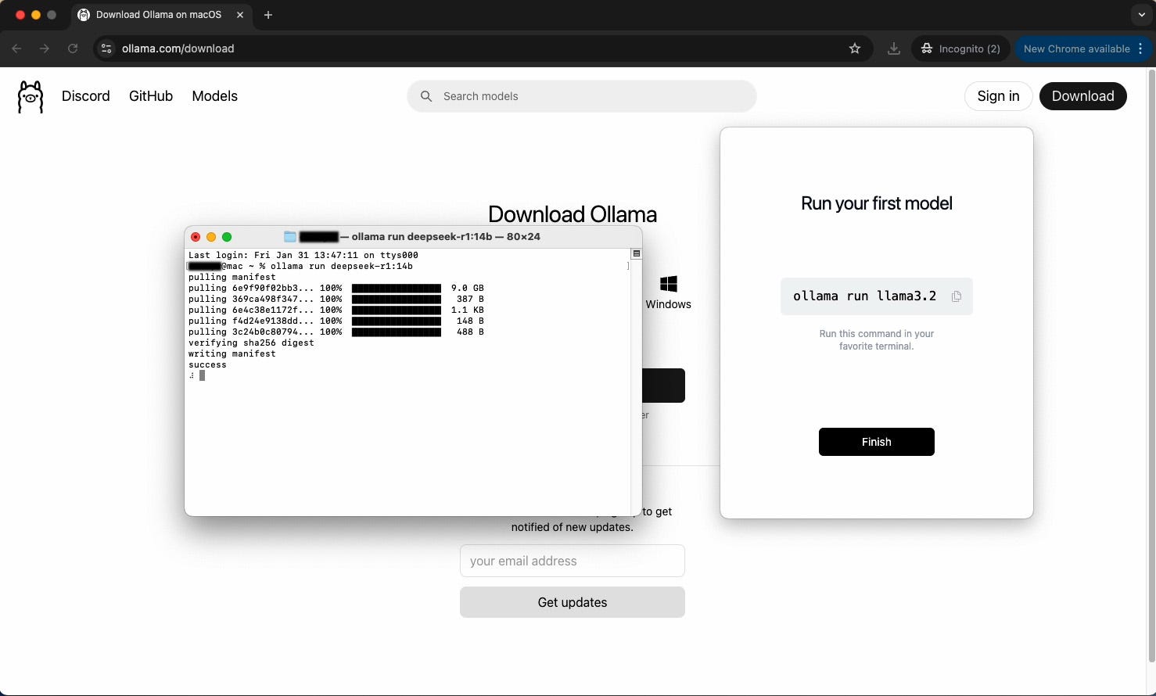The width and height of the screenshot is (1156, 696).
Task: Open the Discord link
Action: pyautogui.click(x=86, y=96)
